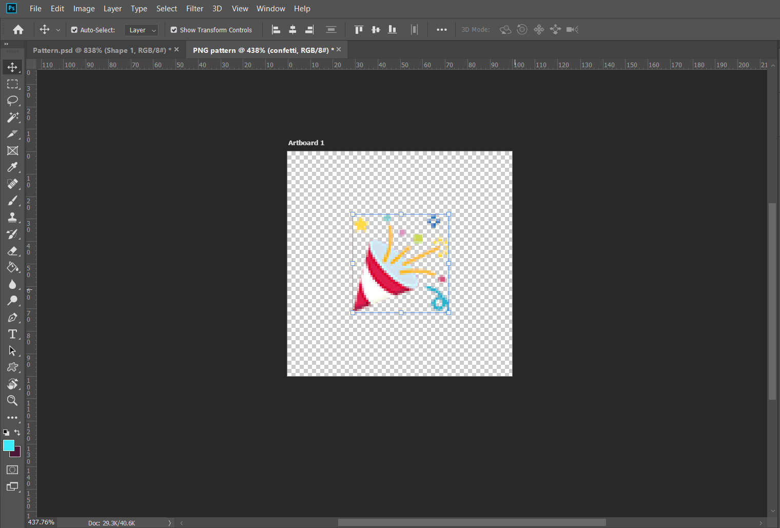
Task: Expand the status bar info arrow
Action: [x=169, y=523]
